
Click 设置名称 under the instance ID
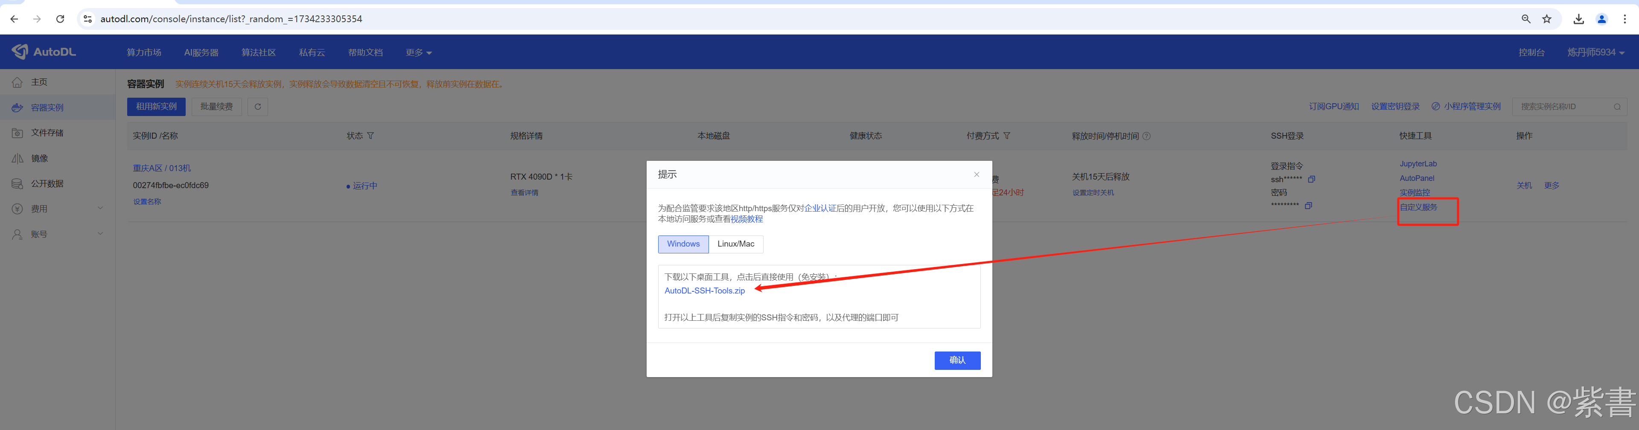tap(147, 202)
